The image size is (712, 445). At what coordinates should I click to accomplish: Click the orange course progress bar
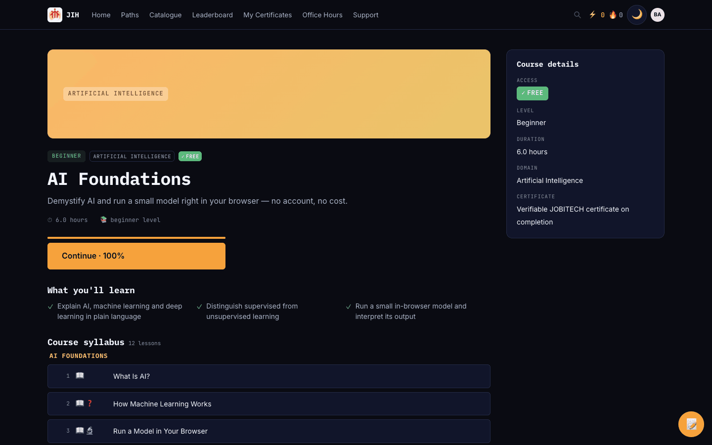(x=136, y=238)
